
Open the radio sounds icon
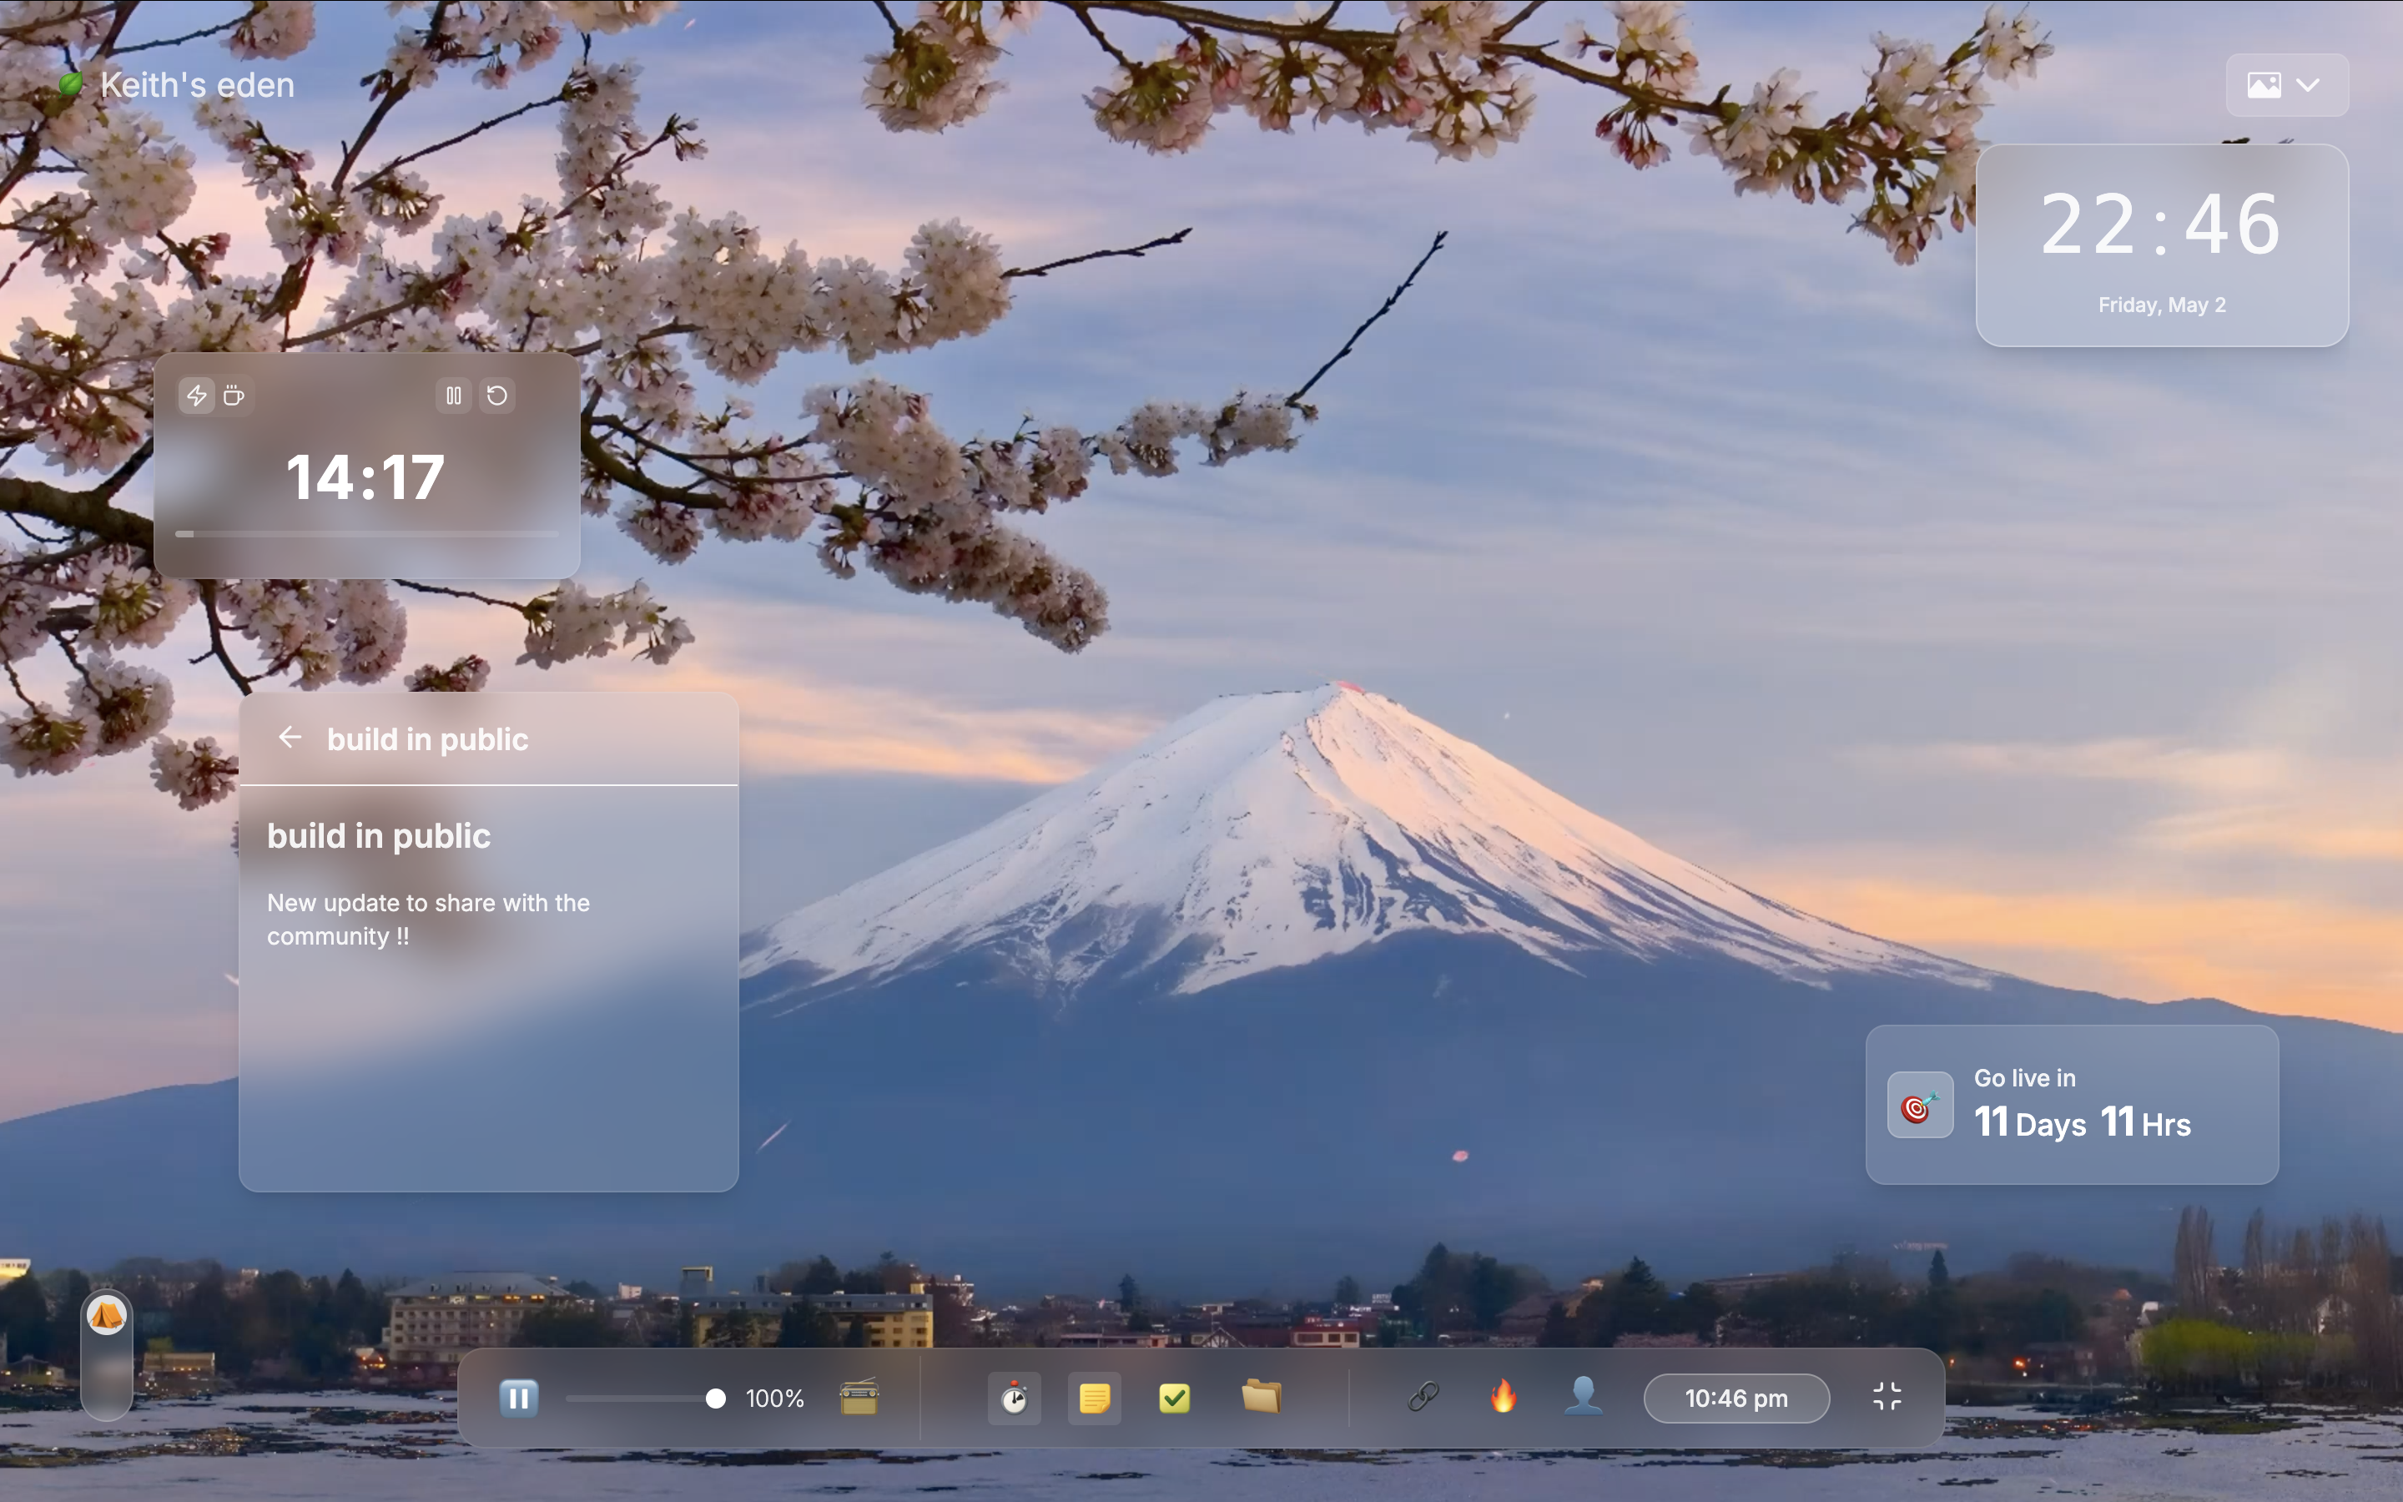859,1398
